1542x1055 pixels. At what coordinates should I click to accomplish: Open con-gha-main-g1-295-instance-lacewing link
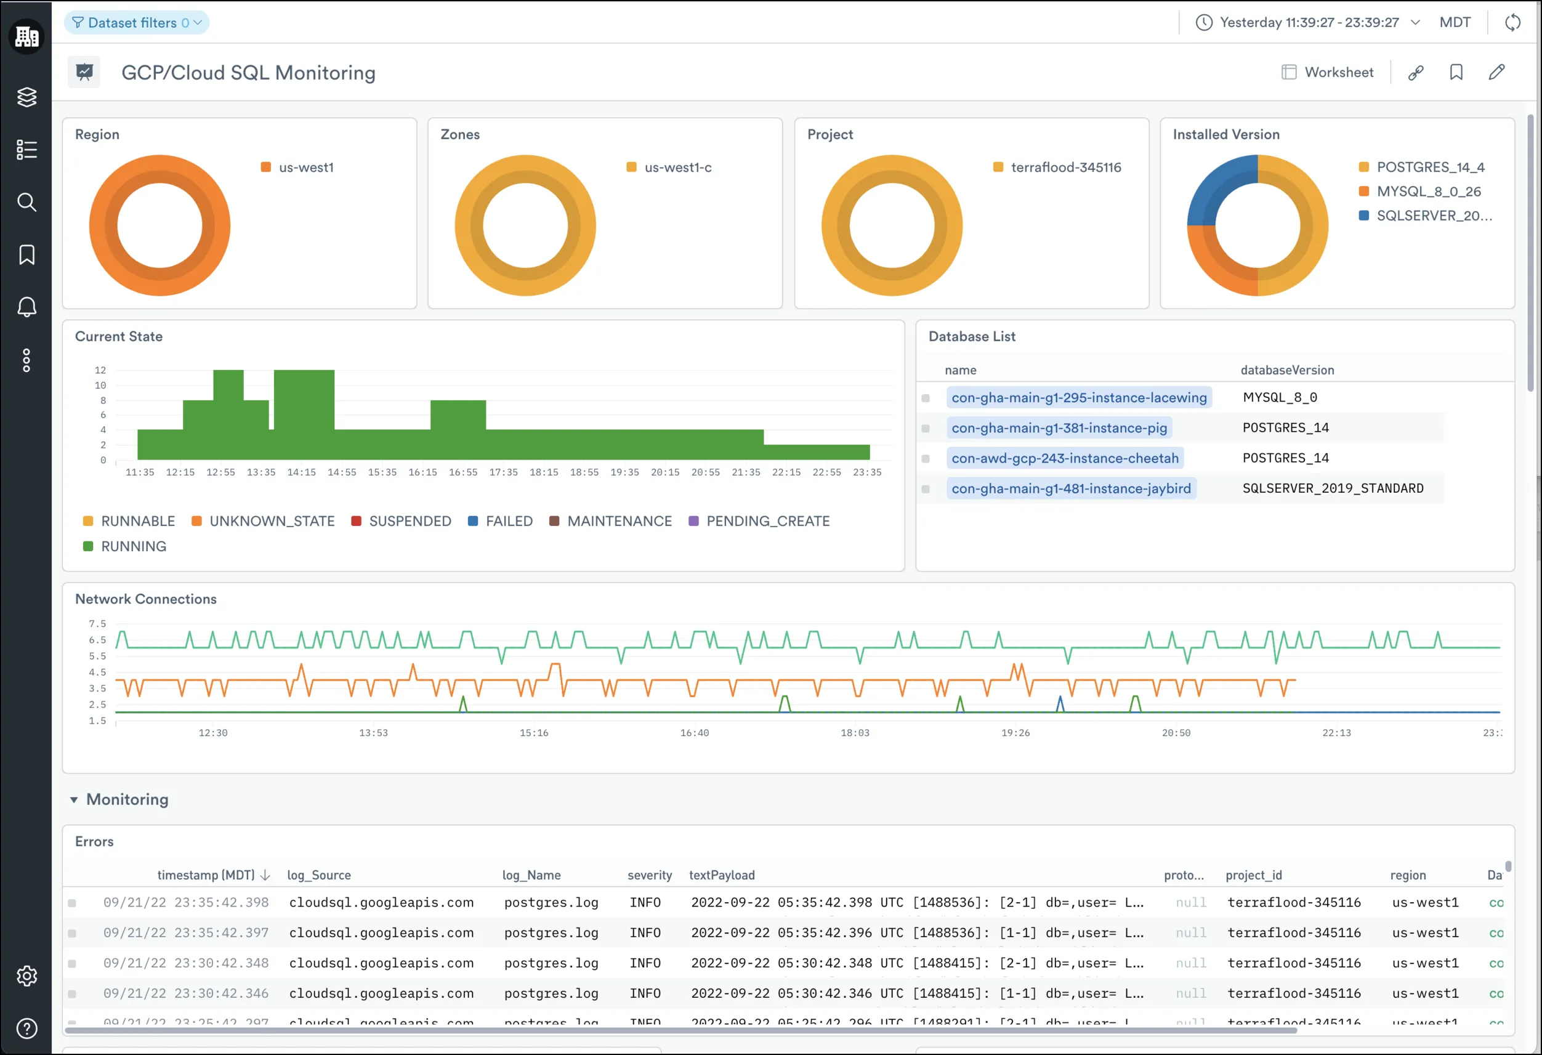(x=1079, y=397)
